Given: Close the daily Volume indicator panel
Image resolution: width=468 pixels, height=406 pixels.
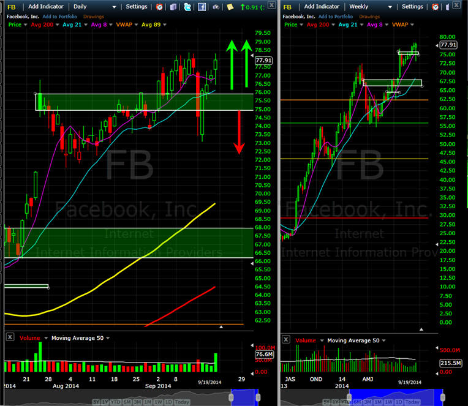Looking at the screenshot, I should 10,337.
